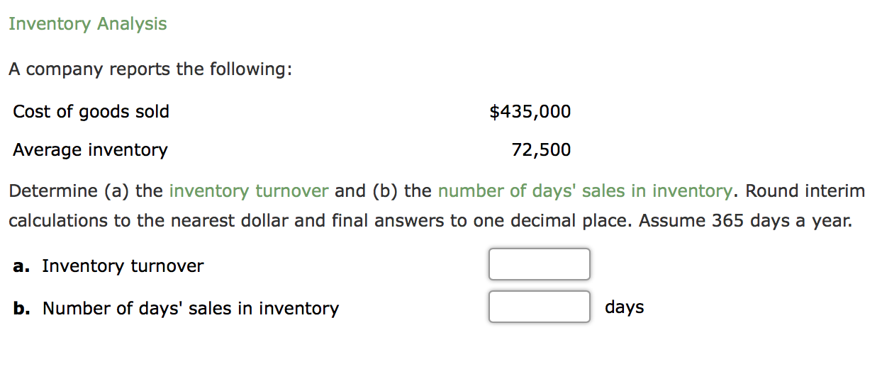Click the '(a)' marker in the instructions

[117, 191]
